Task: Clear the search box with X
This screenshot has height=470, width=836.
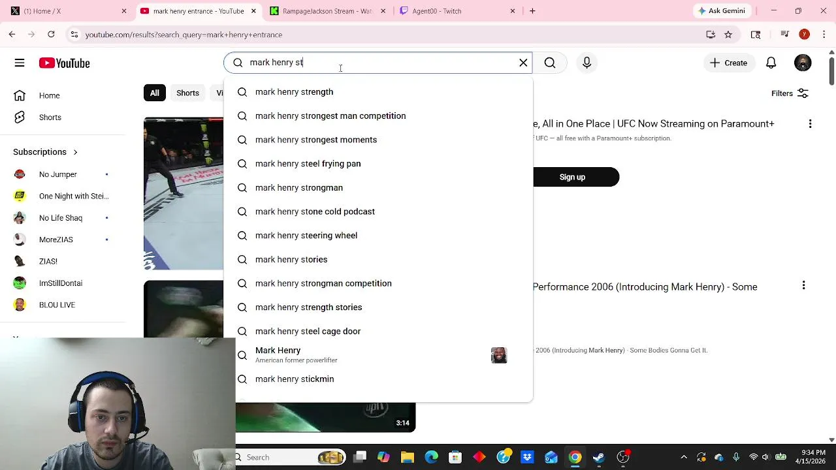Action: (x=523, y=63)
